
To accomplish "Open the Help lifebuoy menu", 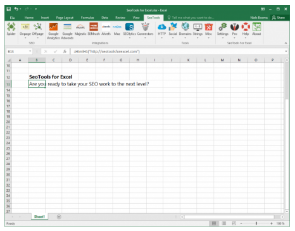I will pos(246,30).
